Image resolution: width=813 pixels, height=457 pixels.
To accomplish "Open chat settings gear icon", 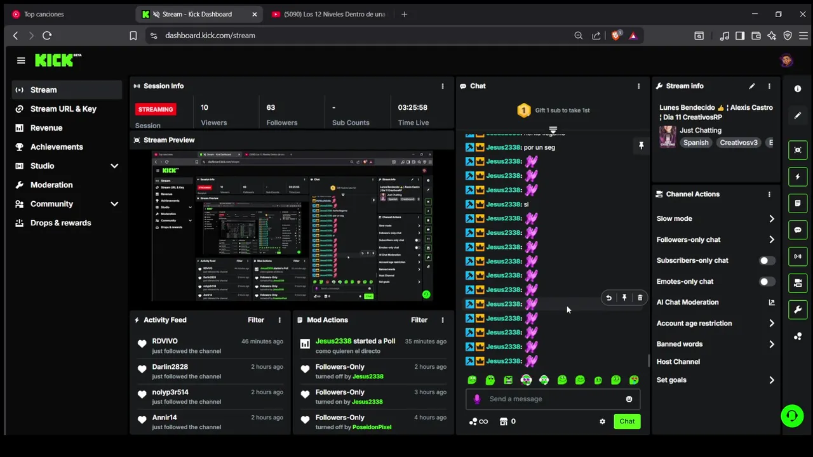I will click(602, 421).
